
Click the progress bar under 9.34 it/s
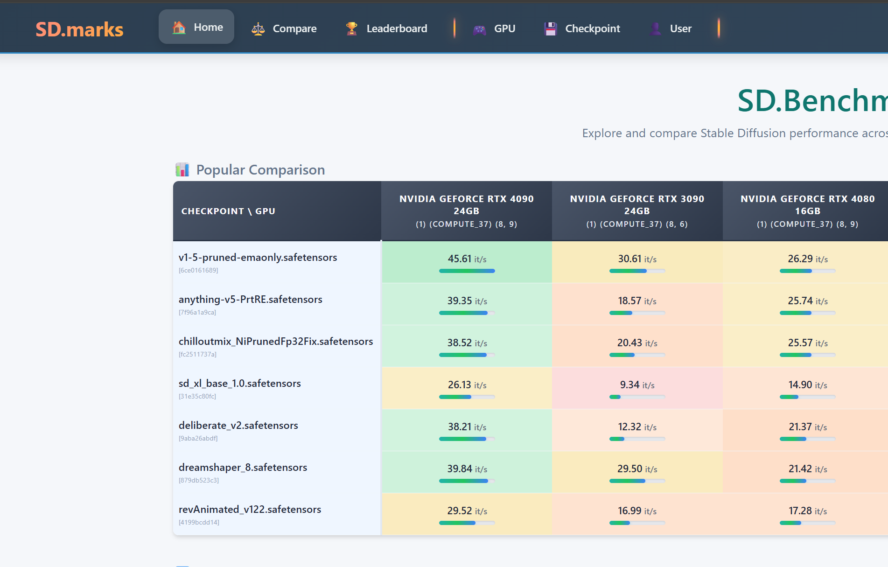click(637, 397)
